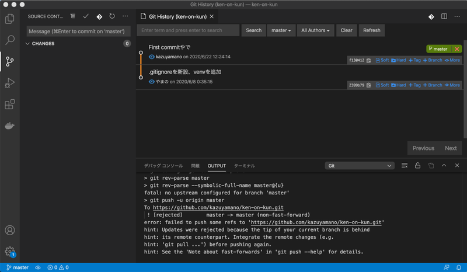
Task: Copy commit hash f130412
Action: [369, 60]
